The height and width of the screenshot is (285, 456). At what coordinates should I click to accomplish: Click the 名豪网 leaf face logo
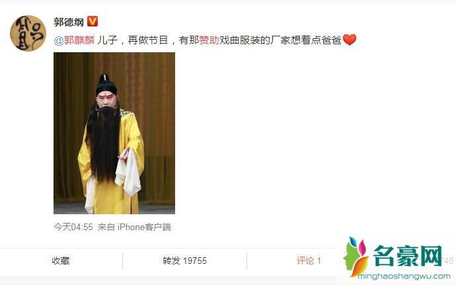(x=356, y=257)
